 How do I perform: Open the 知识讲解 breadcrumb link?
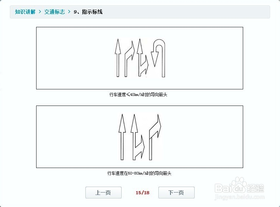tap(25, 12)
